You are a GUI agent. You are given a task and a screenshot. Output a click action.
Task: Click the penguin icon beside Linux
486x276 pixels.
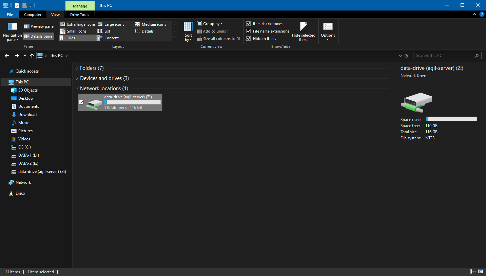coord(12,193)
